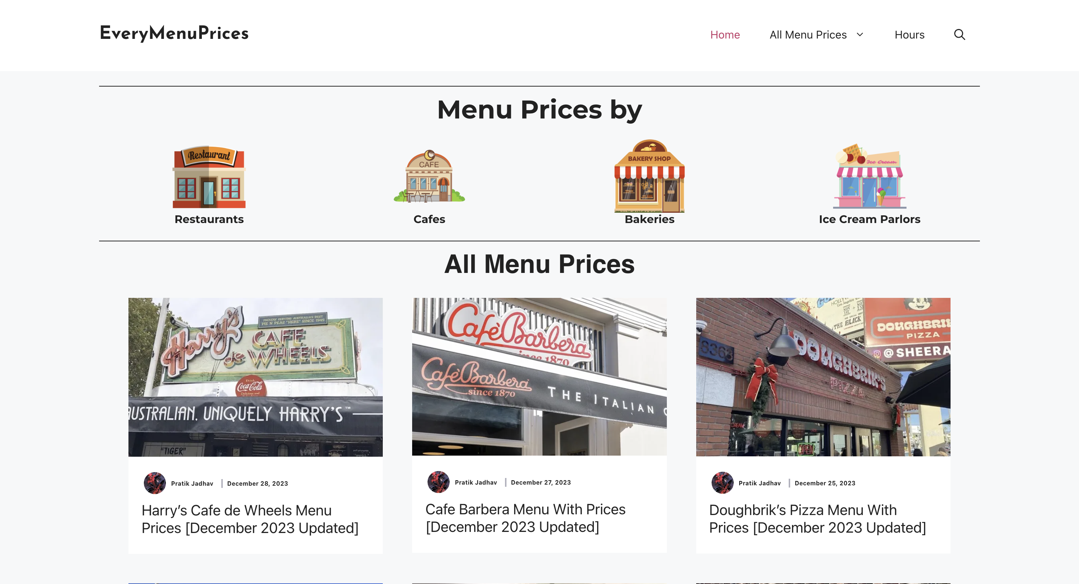
Task: Open Doughbrik's Pizza storefront photo
Action: pyautogui.click(x=823, y=377)
